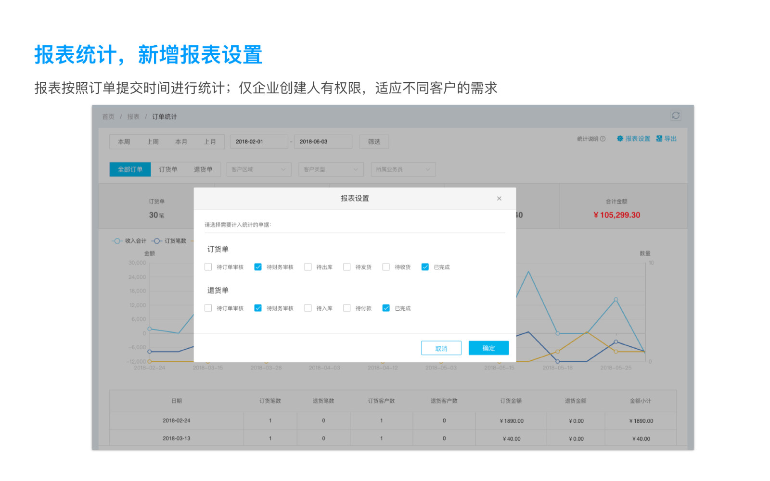Click the refresh icon in top-right corner
The width and height of the screenshot is (770, 481).
(676, 115)
